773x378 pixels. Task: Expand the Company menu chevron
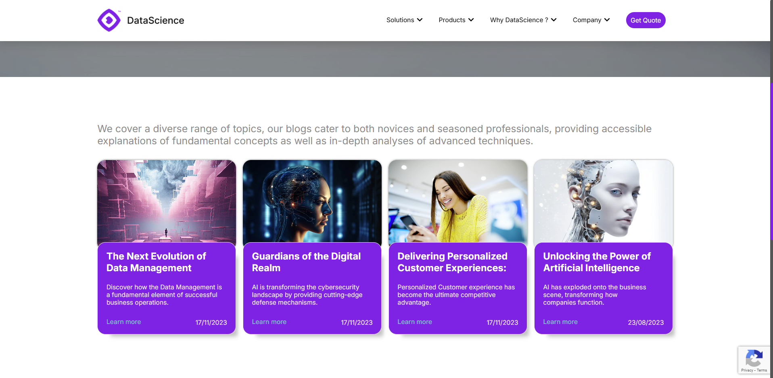click(x=607, y=20)
